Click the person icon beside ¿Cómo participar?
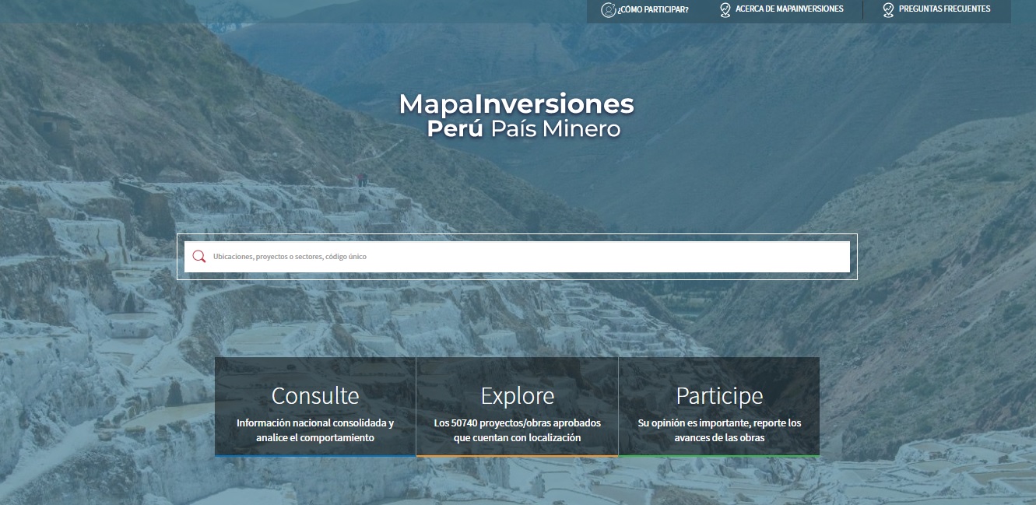Screen dimensions: 1036x505 point(608,10)
